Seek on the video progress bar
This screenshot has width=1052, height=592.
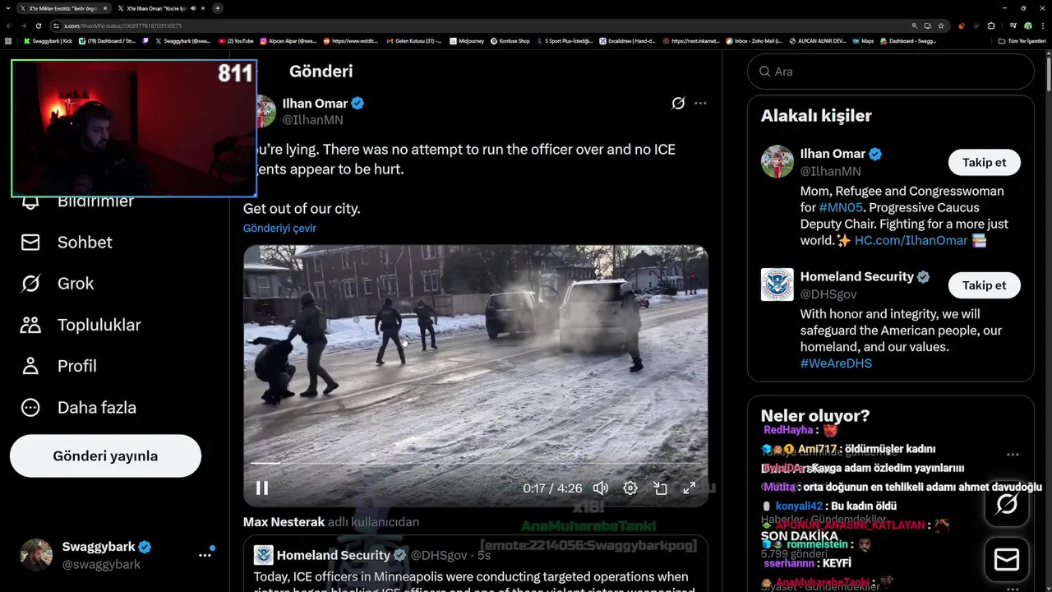(x=475, y=464)
